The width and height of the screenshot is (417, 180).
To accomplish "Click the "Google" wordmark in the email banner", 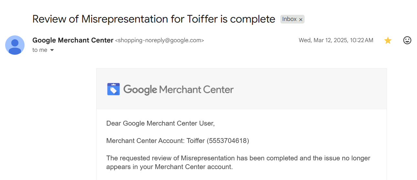I will 141,90.
